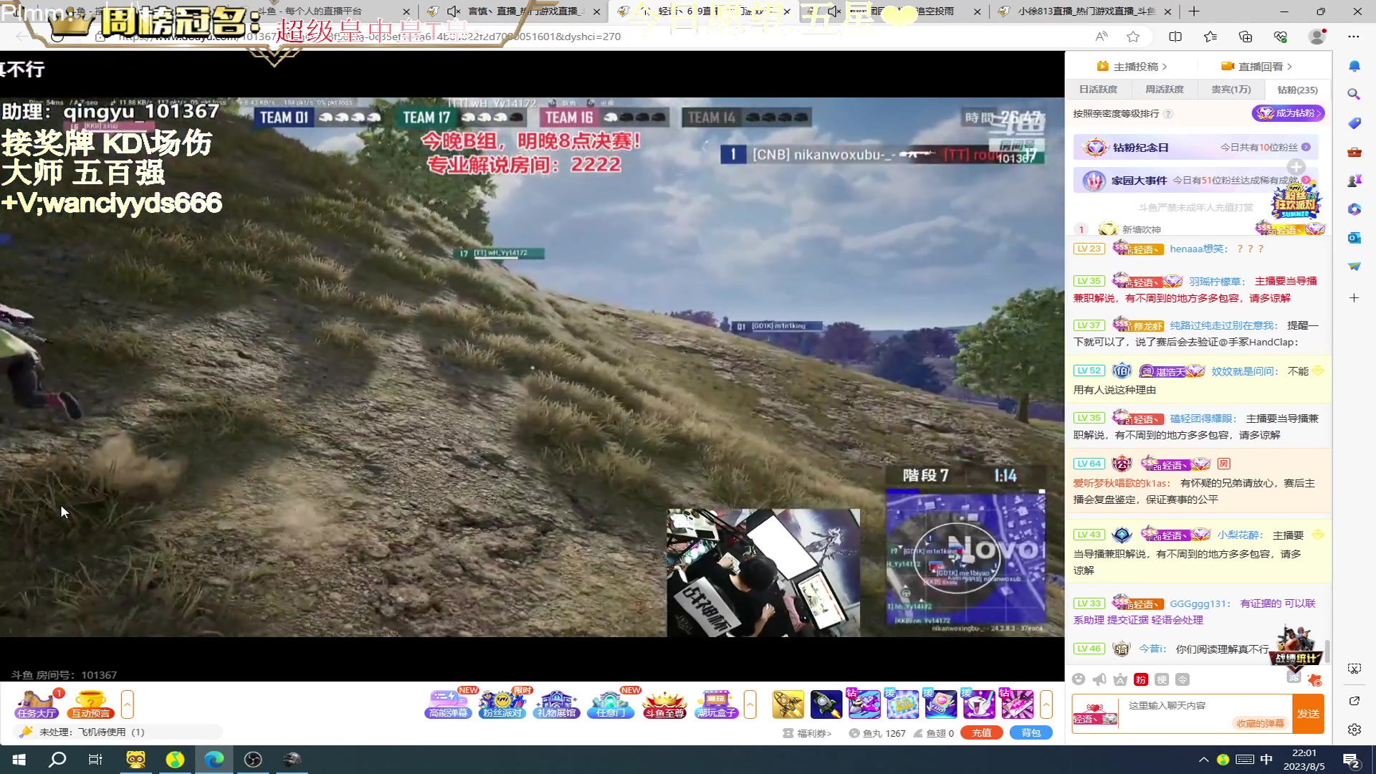Open Edge sidebar games chess icon
Image resolution: width=1376 pixels, height=774 pixels.
coord(1354,181)
